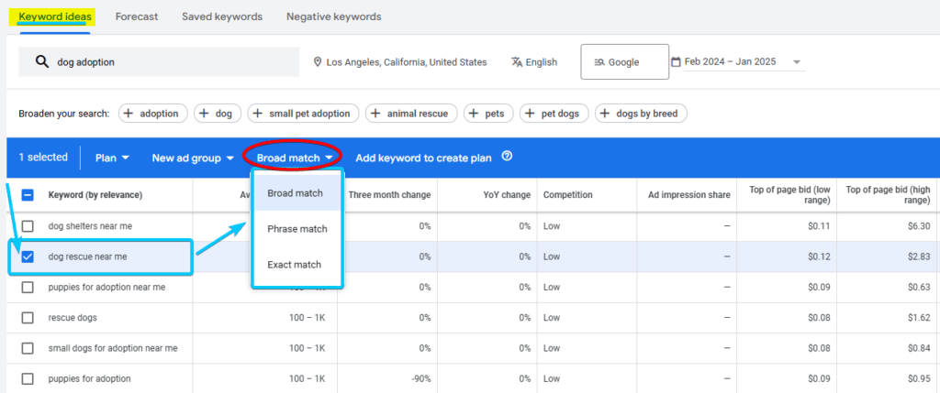The image size is (940, 393).
Task: Click the plus icon on adoption chip
Action: [x=129, y=113]
